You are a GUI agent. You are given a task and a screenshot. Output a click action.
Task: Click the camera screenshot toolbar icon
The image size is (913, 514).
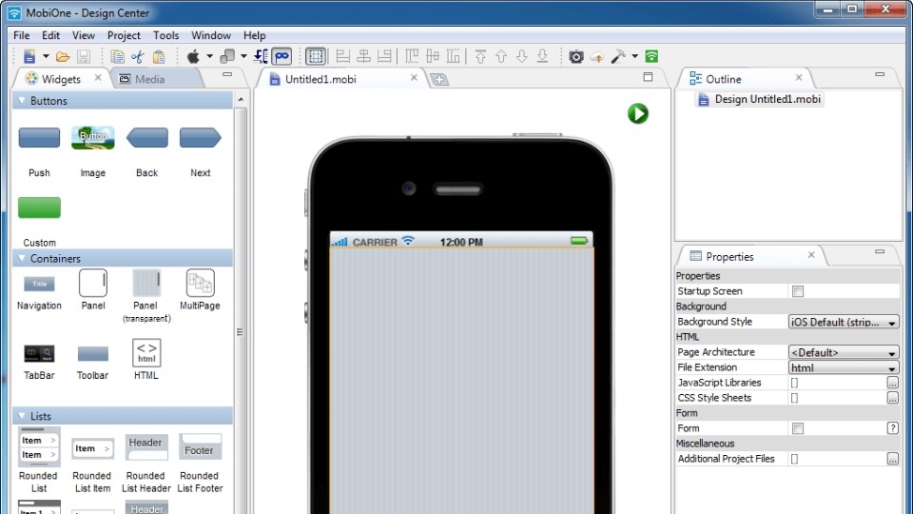(576, 56)
